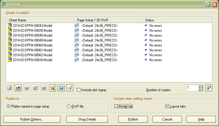Click page setup text in the 08060-Model row

pyautogui.click(x=99, y=45)
